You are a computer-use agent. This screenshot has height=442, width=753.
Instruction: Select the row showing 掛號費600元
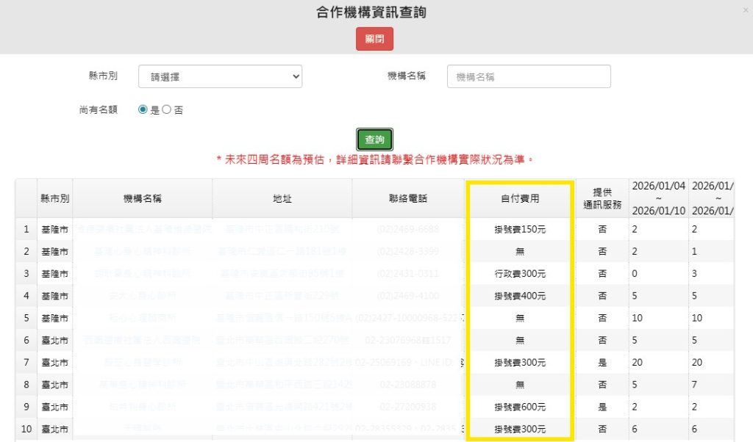[x=519, y=406]
